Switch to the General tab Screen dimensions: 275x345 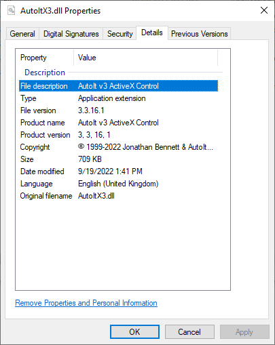(22, 34)
